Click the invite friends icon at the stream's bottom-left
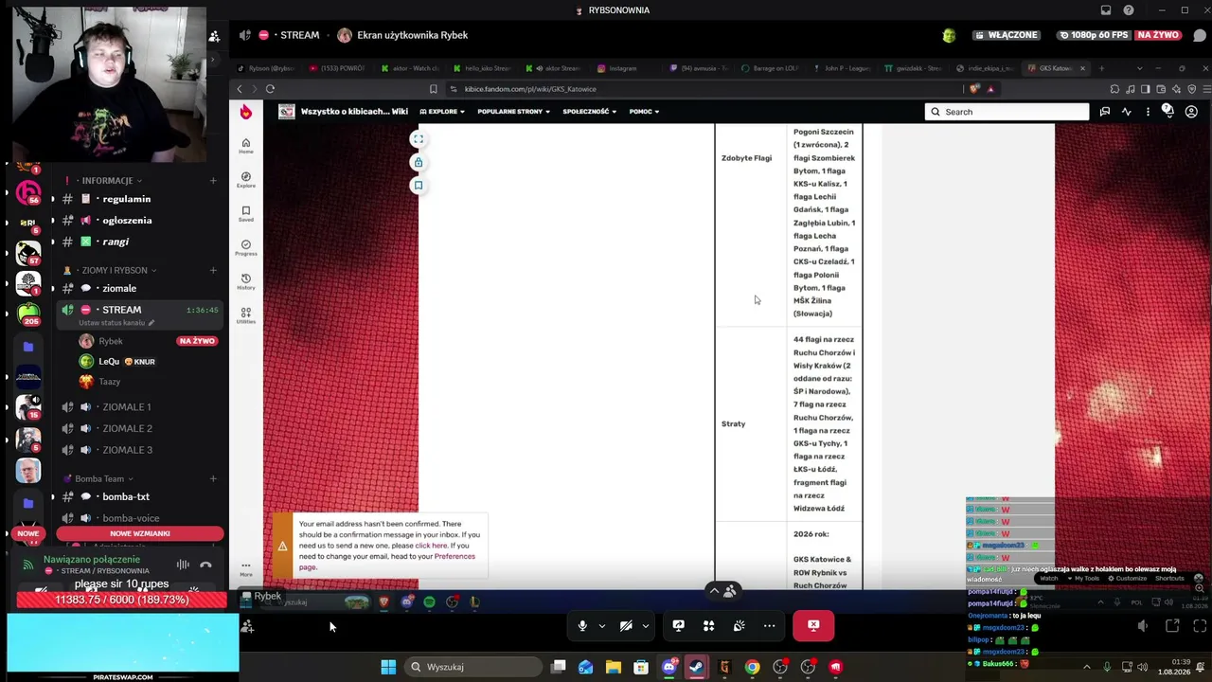The height and width of the screenshot is (682, 1212). [x=247, y=626]
